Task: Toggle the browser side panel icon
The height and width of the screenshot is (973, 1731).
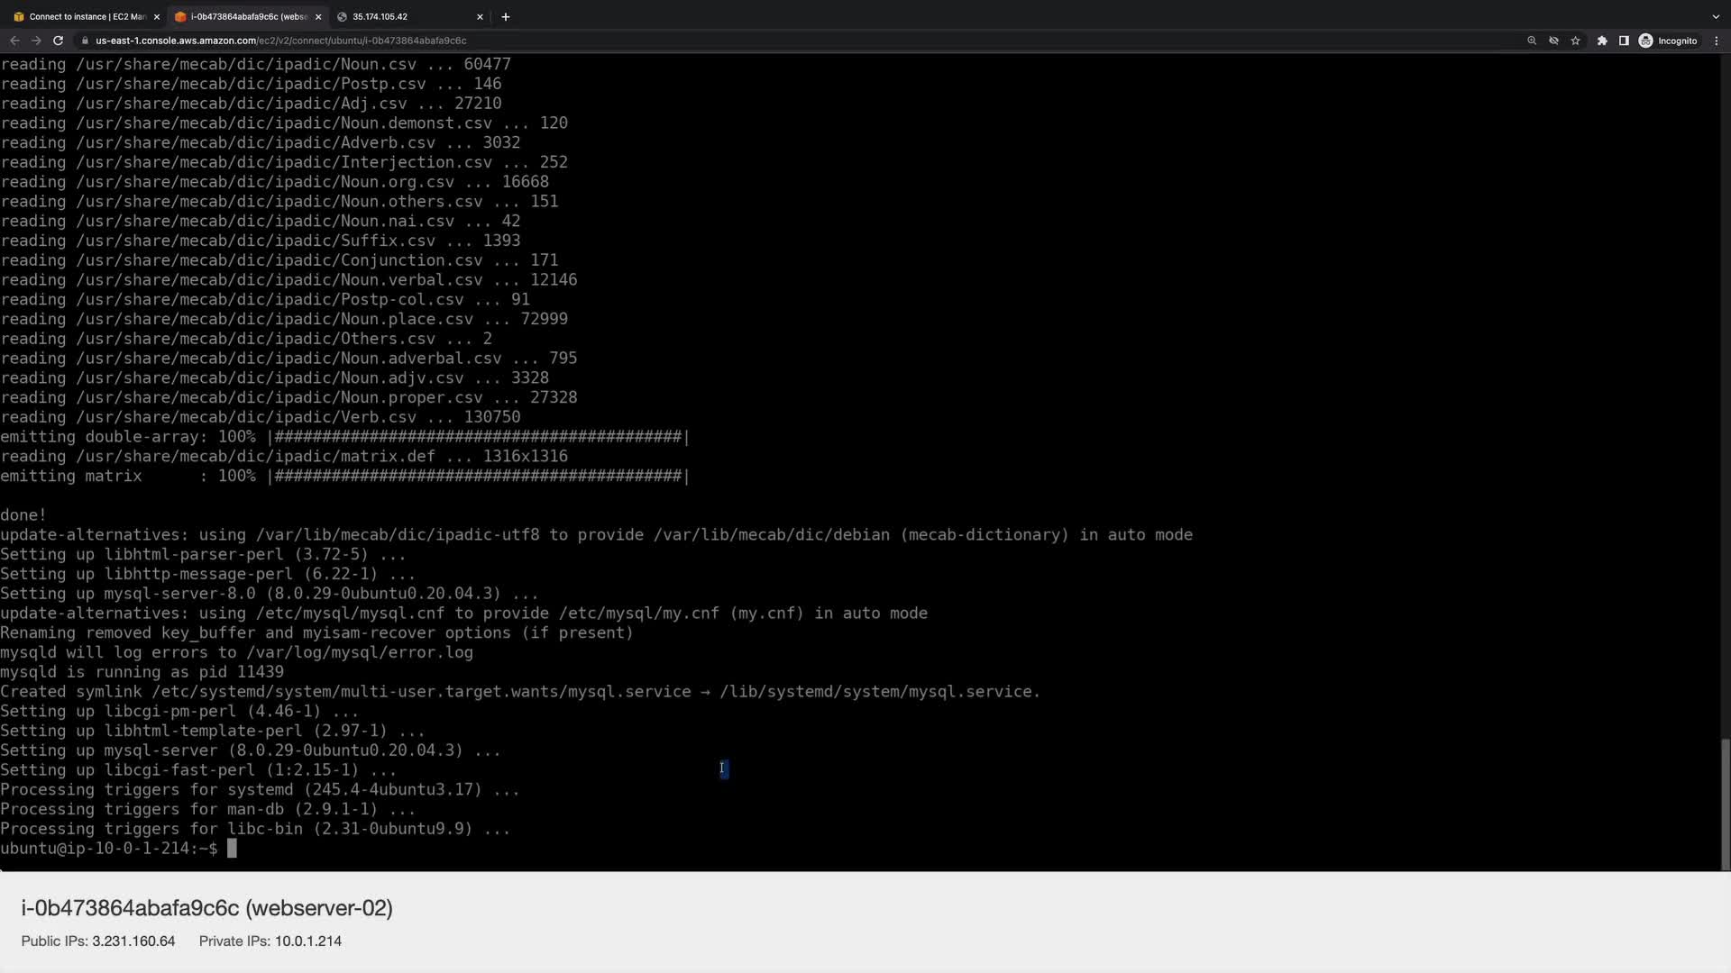Action: 1624,41
